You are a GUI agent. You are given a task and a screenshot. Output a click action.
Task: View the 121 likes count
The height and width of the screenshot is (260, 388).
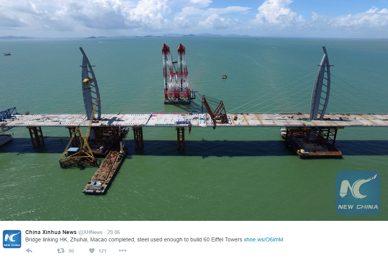pyautogui.click(x=102, y=251)
